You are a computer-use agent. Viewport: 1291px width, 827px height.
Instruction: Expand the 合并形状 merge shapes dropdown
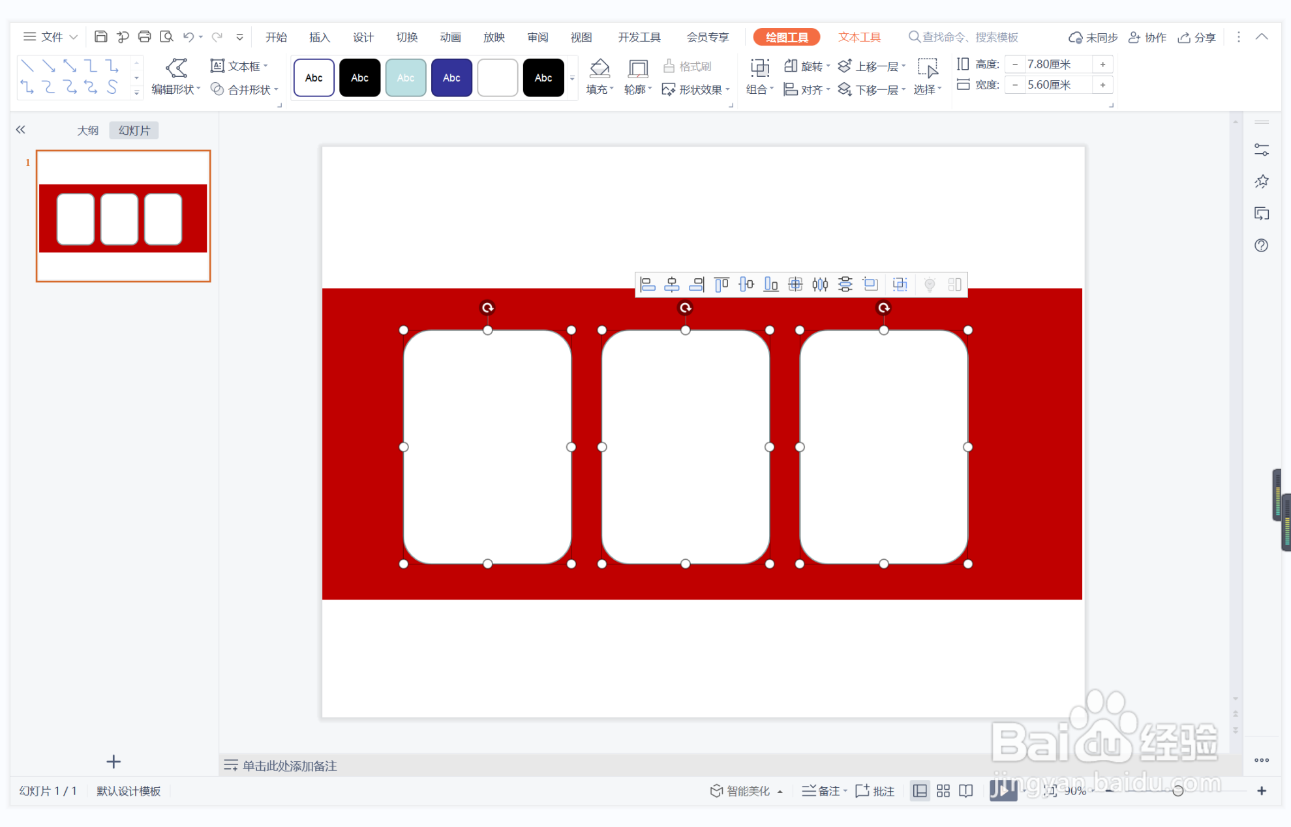245,90
